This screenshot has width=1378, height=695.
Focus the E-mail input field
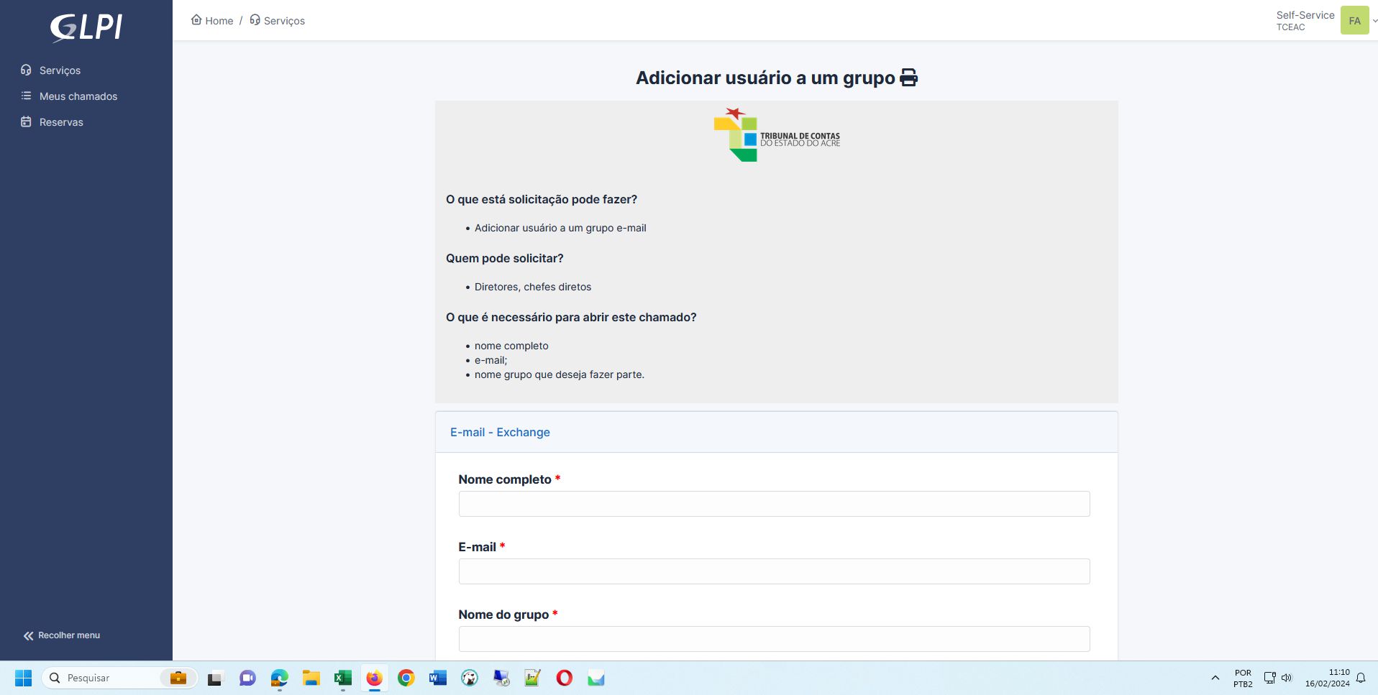[774, 571]
